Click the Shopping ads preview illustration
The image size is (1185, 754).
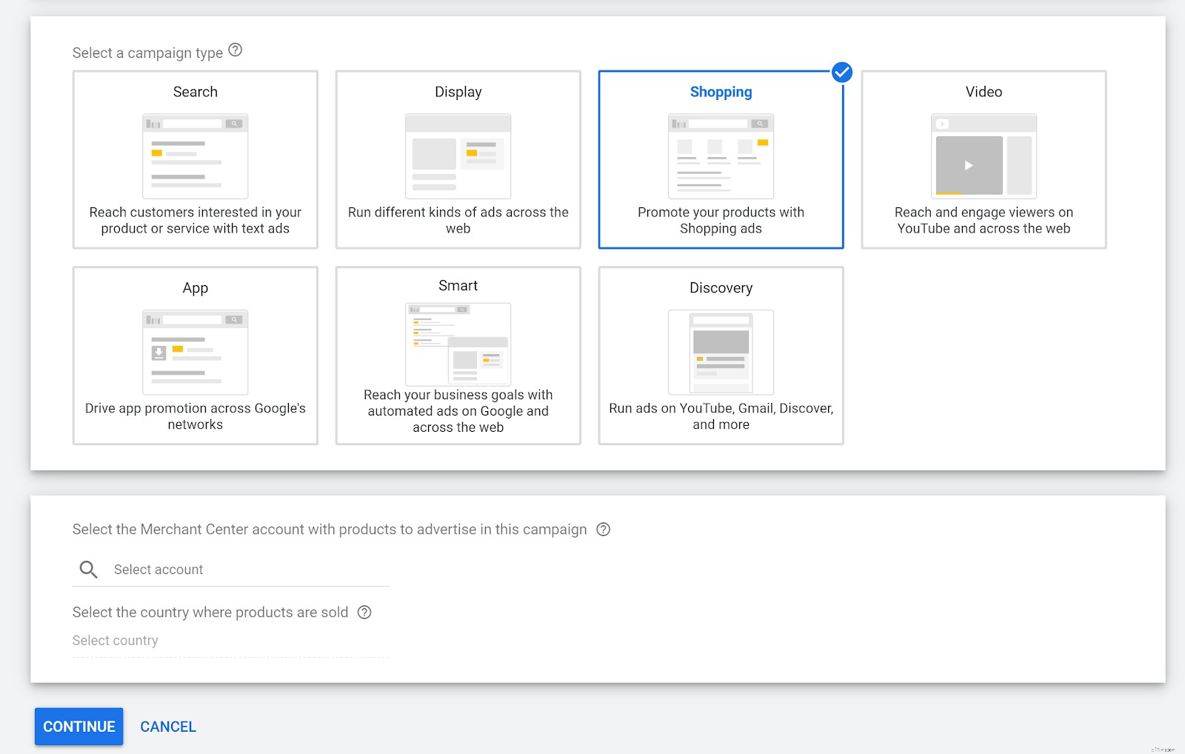(721, 156)
